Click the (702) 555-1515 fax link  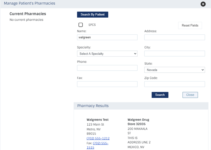pos(97,145)
